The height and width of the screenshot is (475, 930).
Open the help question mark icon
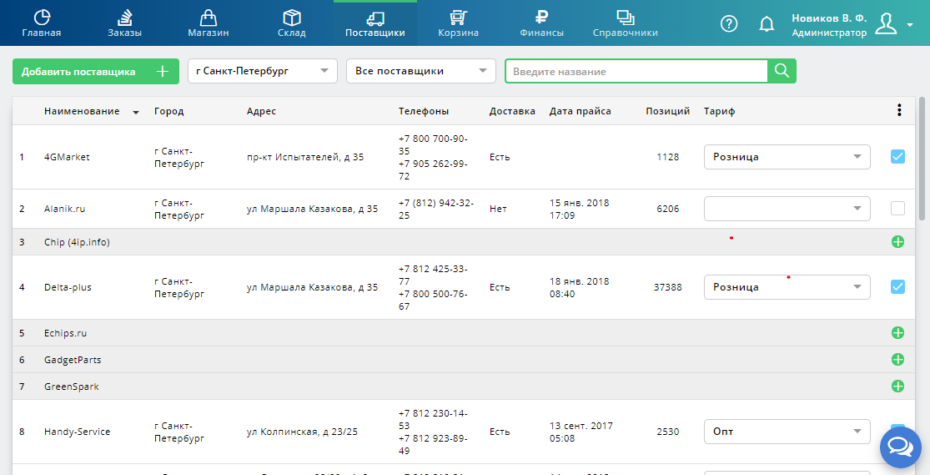click(x=728, y=23)
